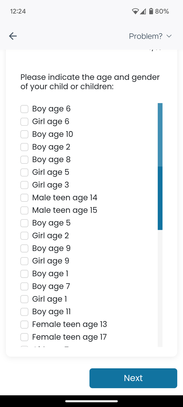
Task: Tick the Boy age 10 checkbox
Action: [24, 134]
